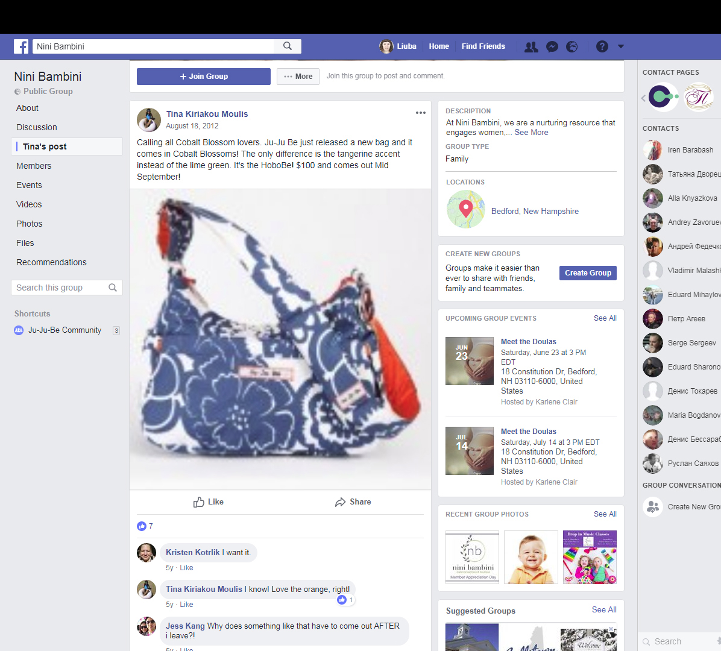Focus the Search this group field
The width and height of the screenshot is (721, 651).
67,288
